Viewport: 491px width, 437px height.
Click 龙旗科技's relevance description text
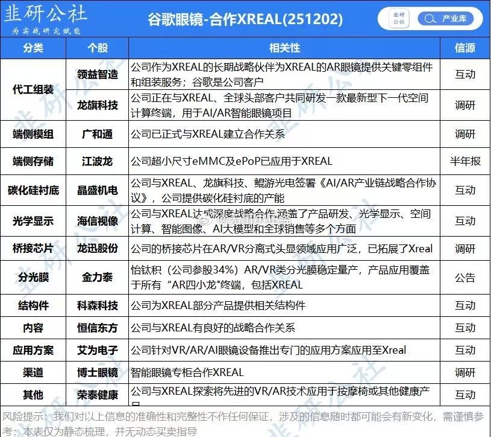pyautogui.click(x=280, y=105)
